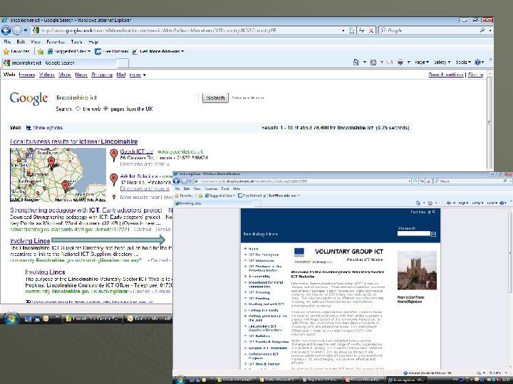This screenshot has height=384, width=513.
Task: Open address bar dropdown in Involving Lincs window
Action: click(x=409, y=181)
